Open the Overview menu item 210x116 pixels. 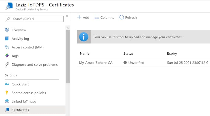19,30
